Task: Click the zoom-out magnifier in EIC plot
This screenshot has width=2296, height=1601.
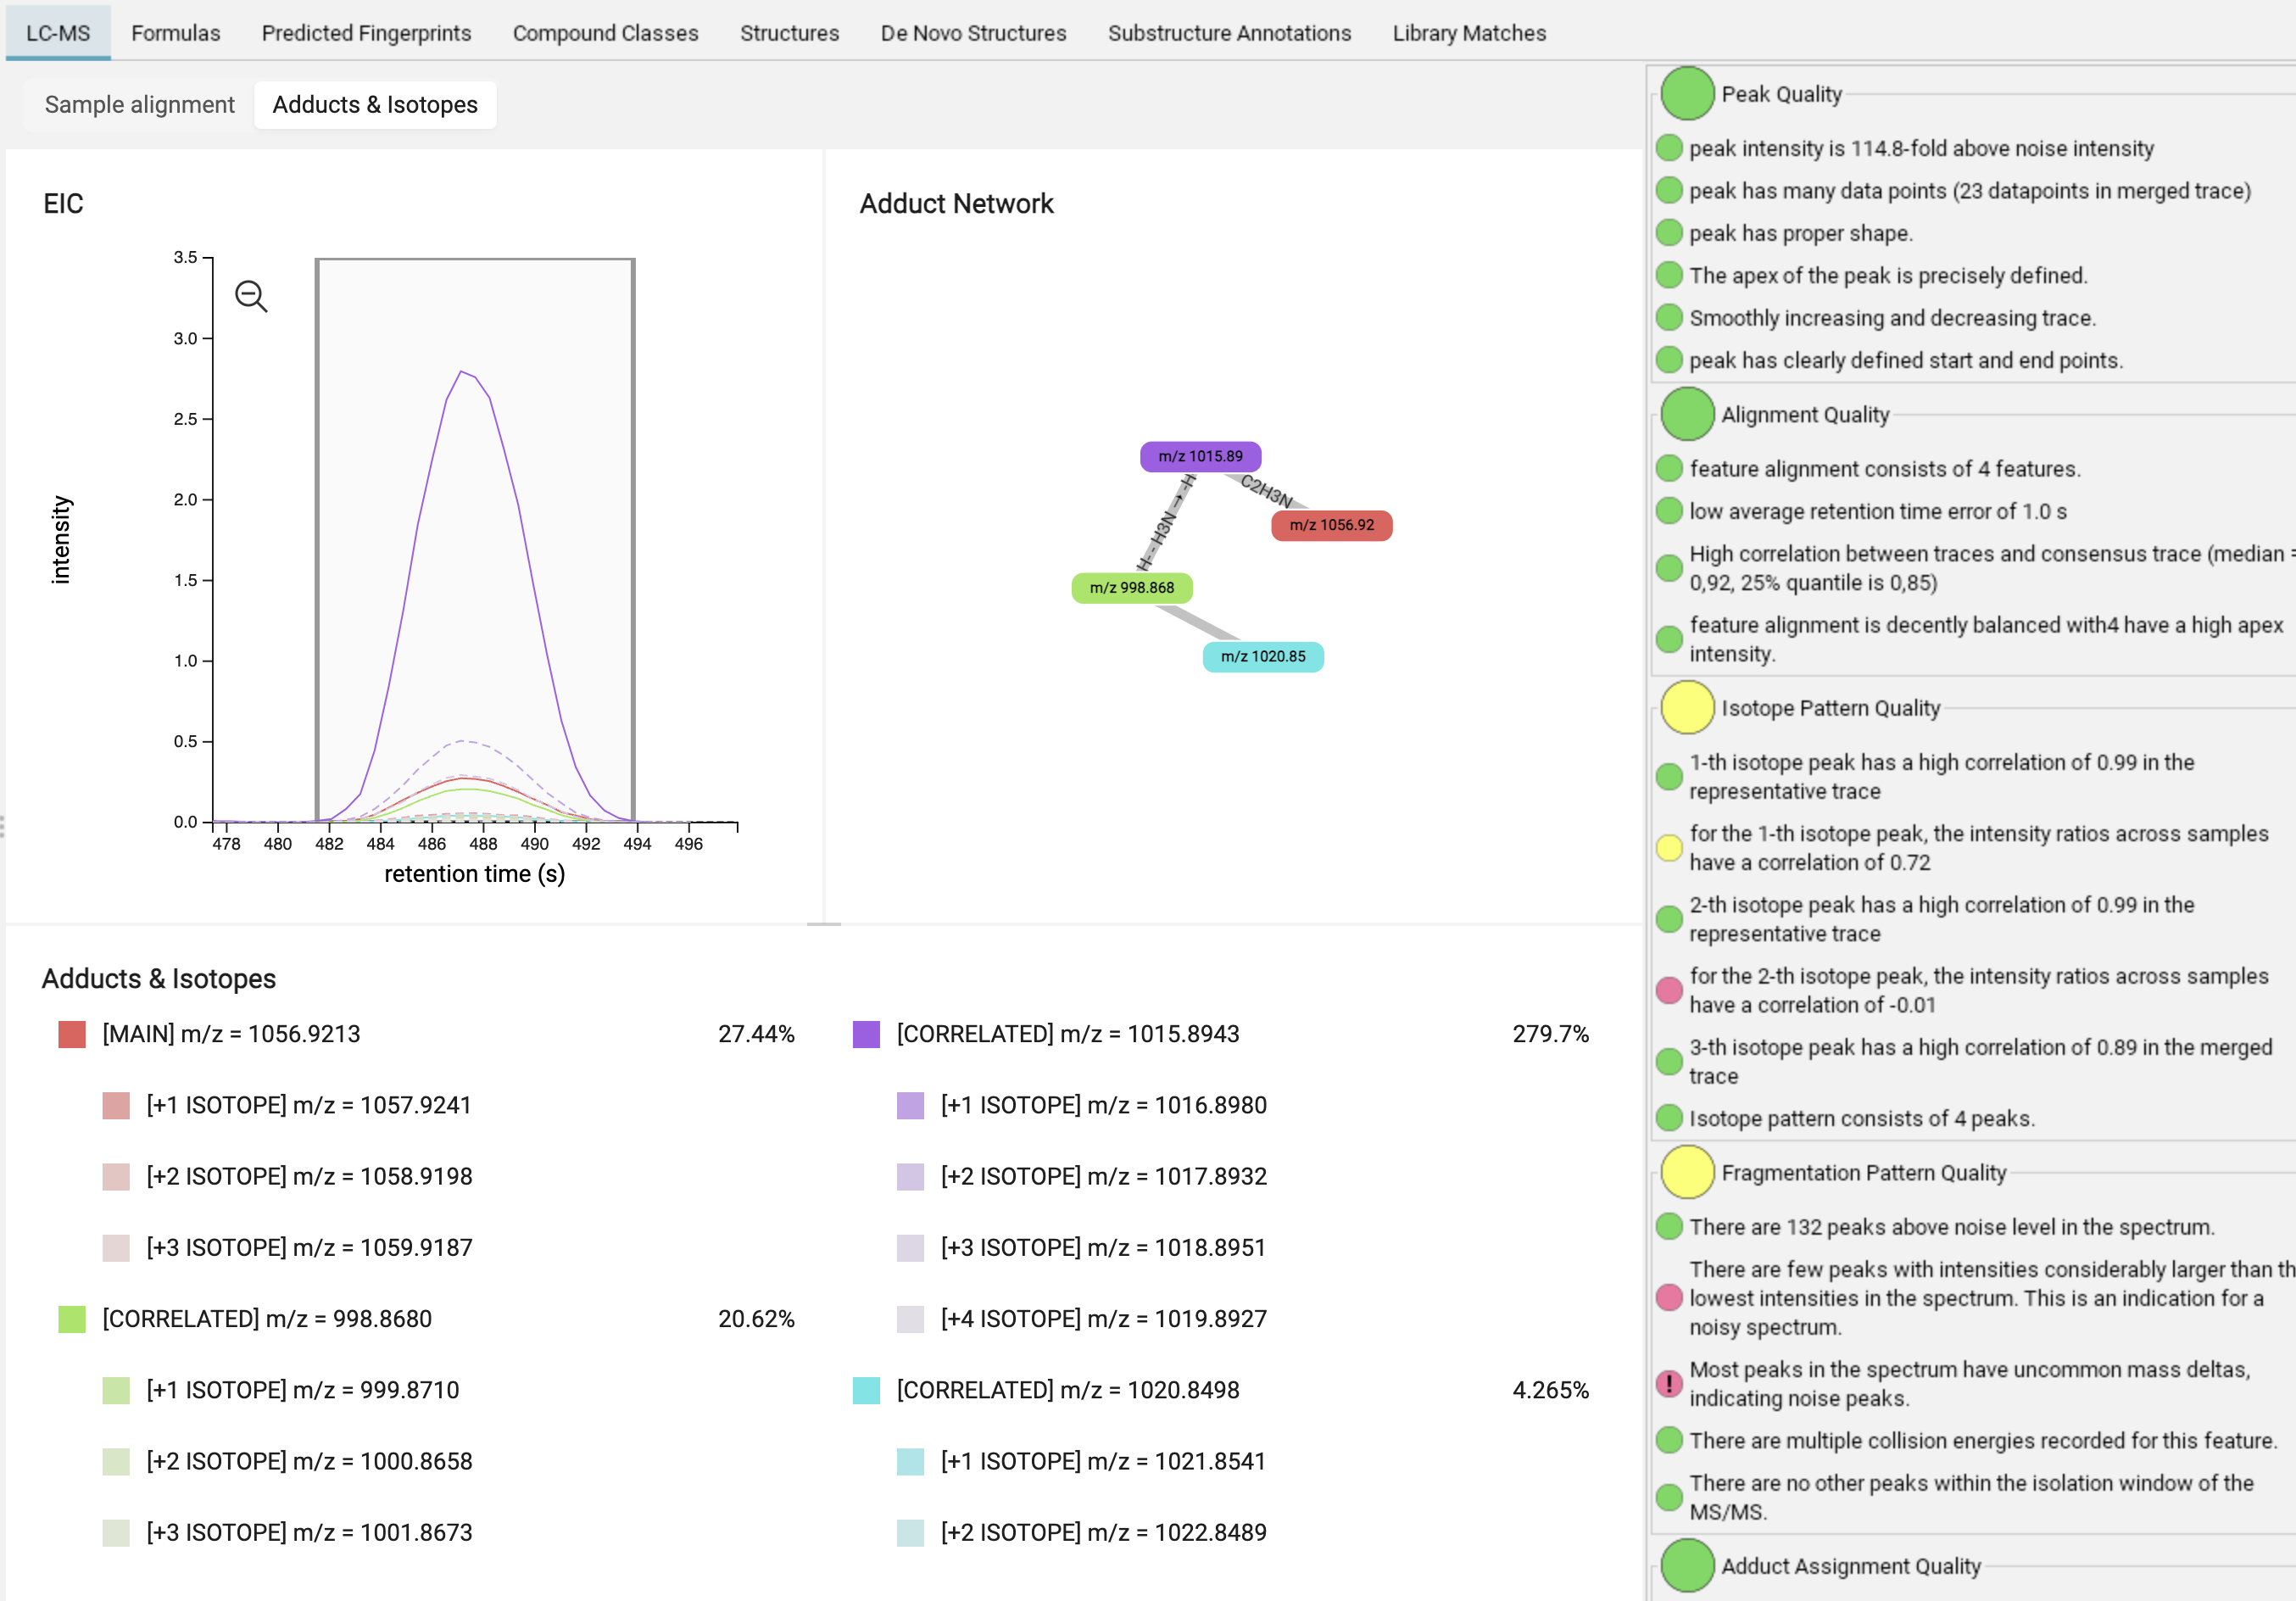Action: click(x=251, y=297)
